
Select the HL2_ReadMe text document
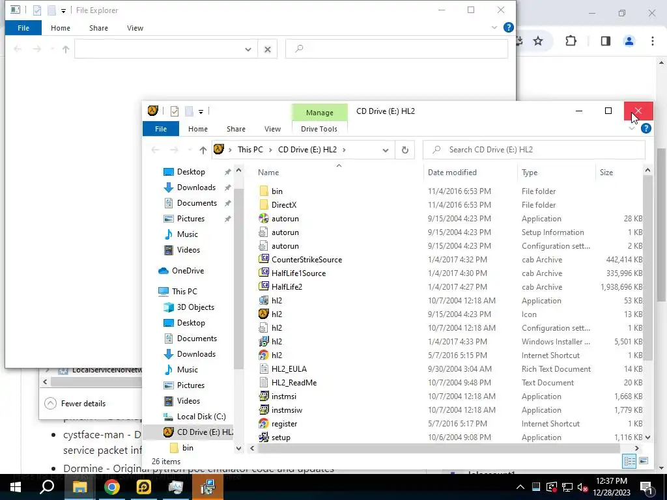pyautogui.click(x=294, y=382)
